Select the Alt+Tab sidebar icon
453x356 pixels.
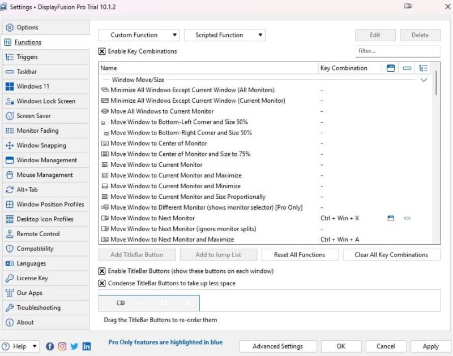(x=8, y=190)
